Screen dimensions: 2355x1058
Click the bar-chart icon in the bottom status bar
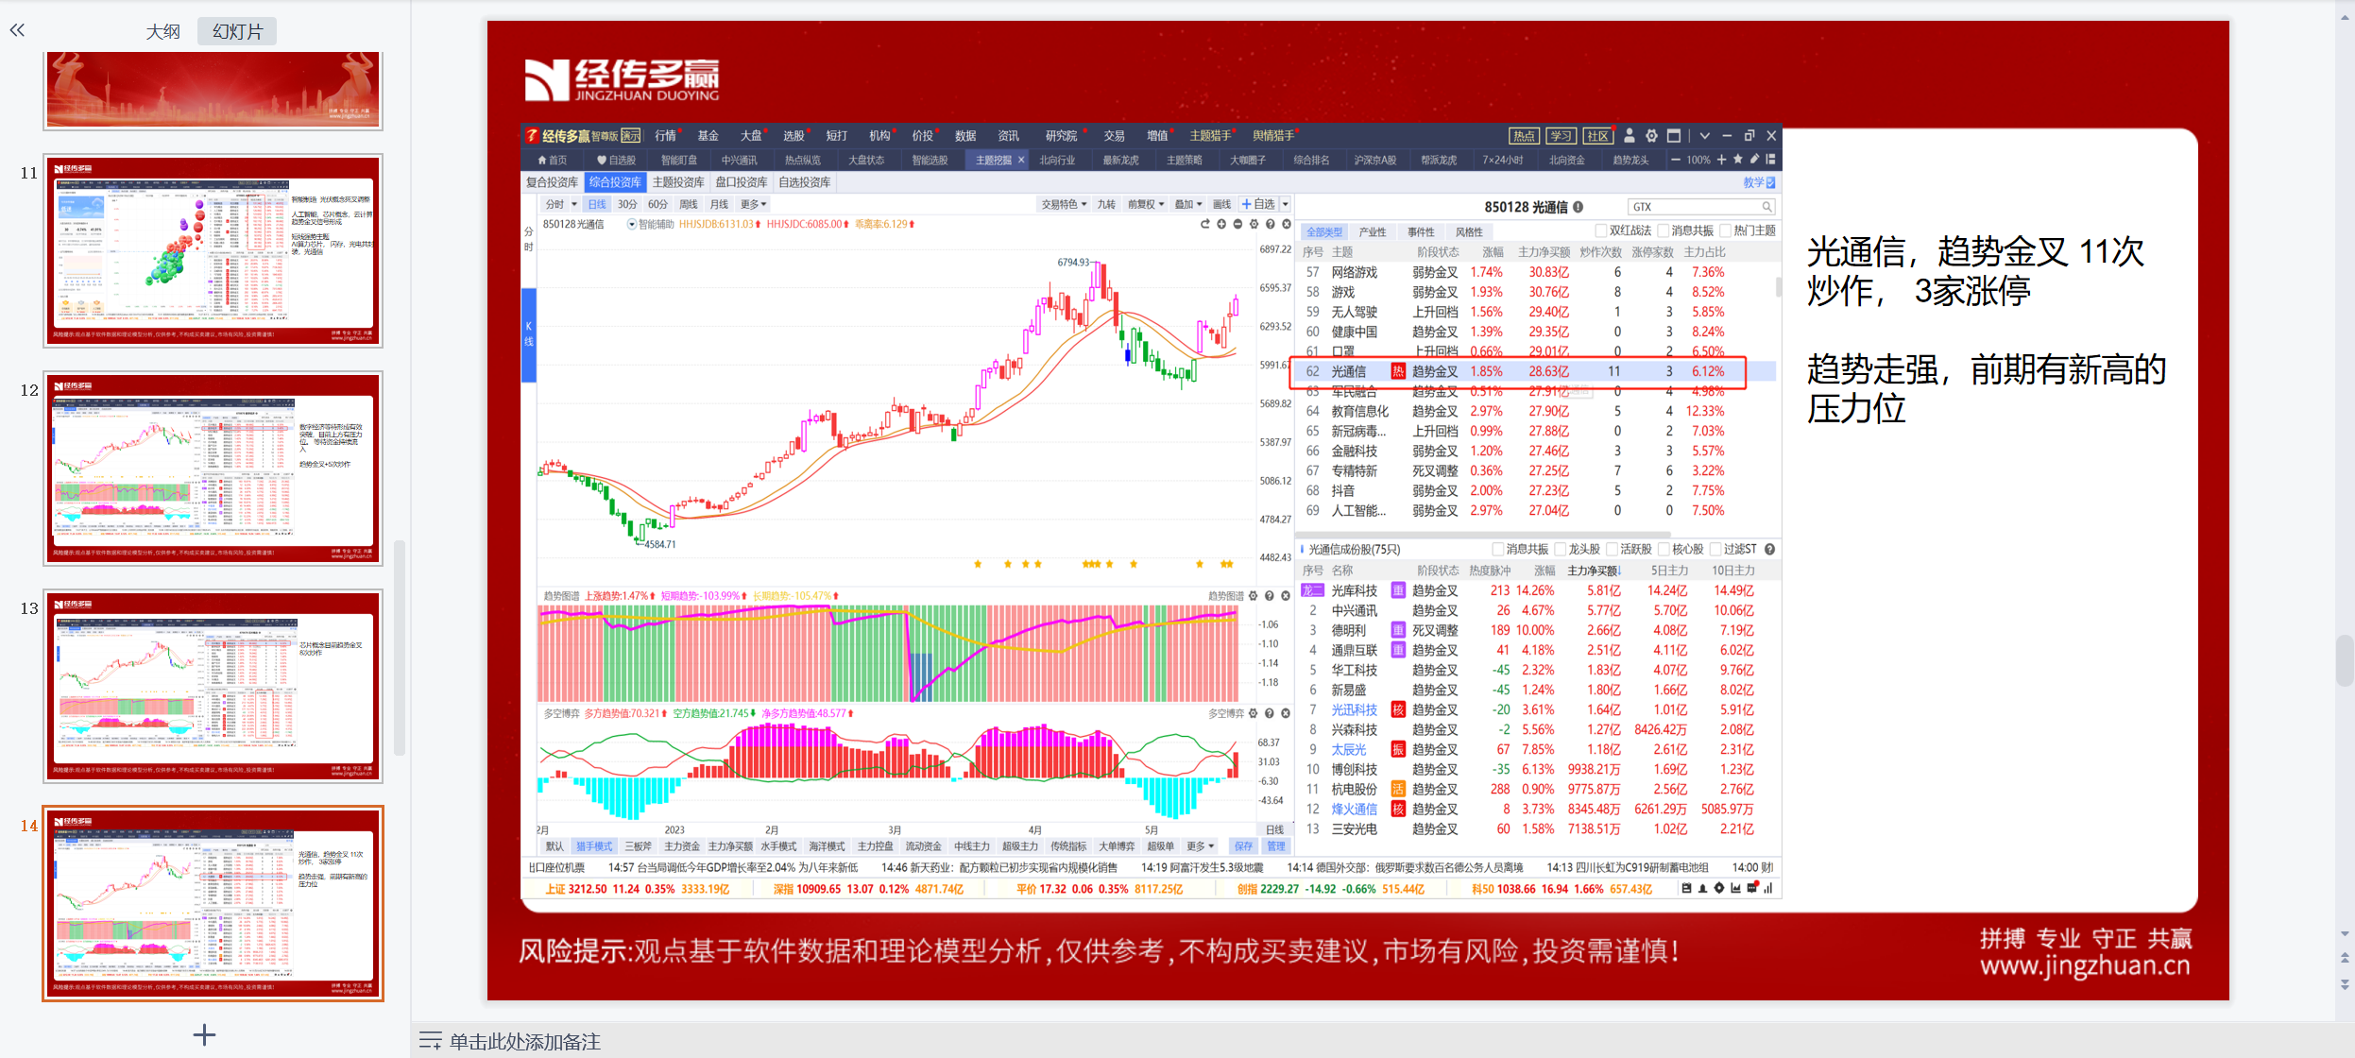(1766, 888)
